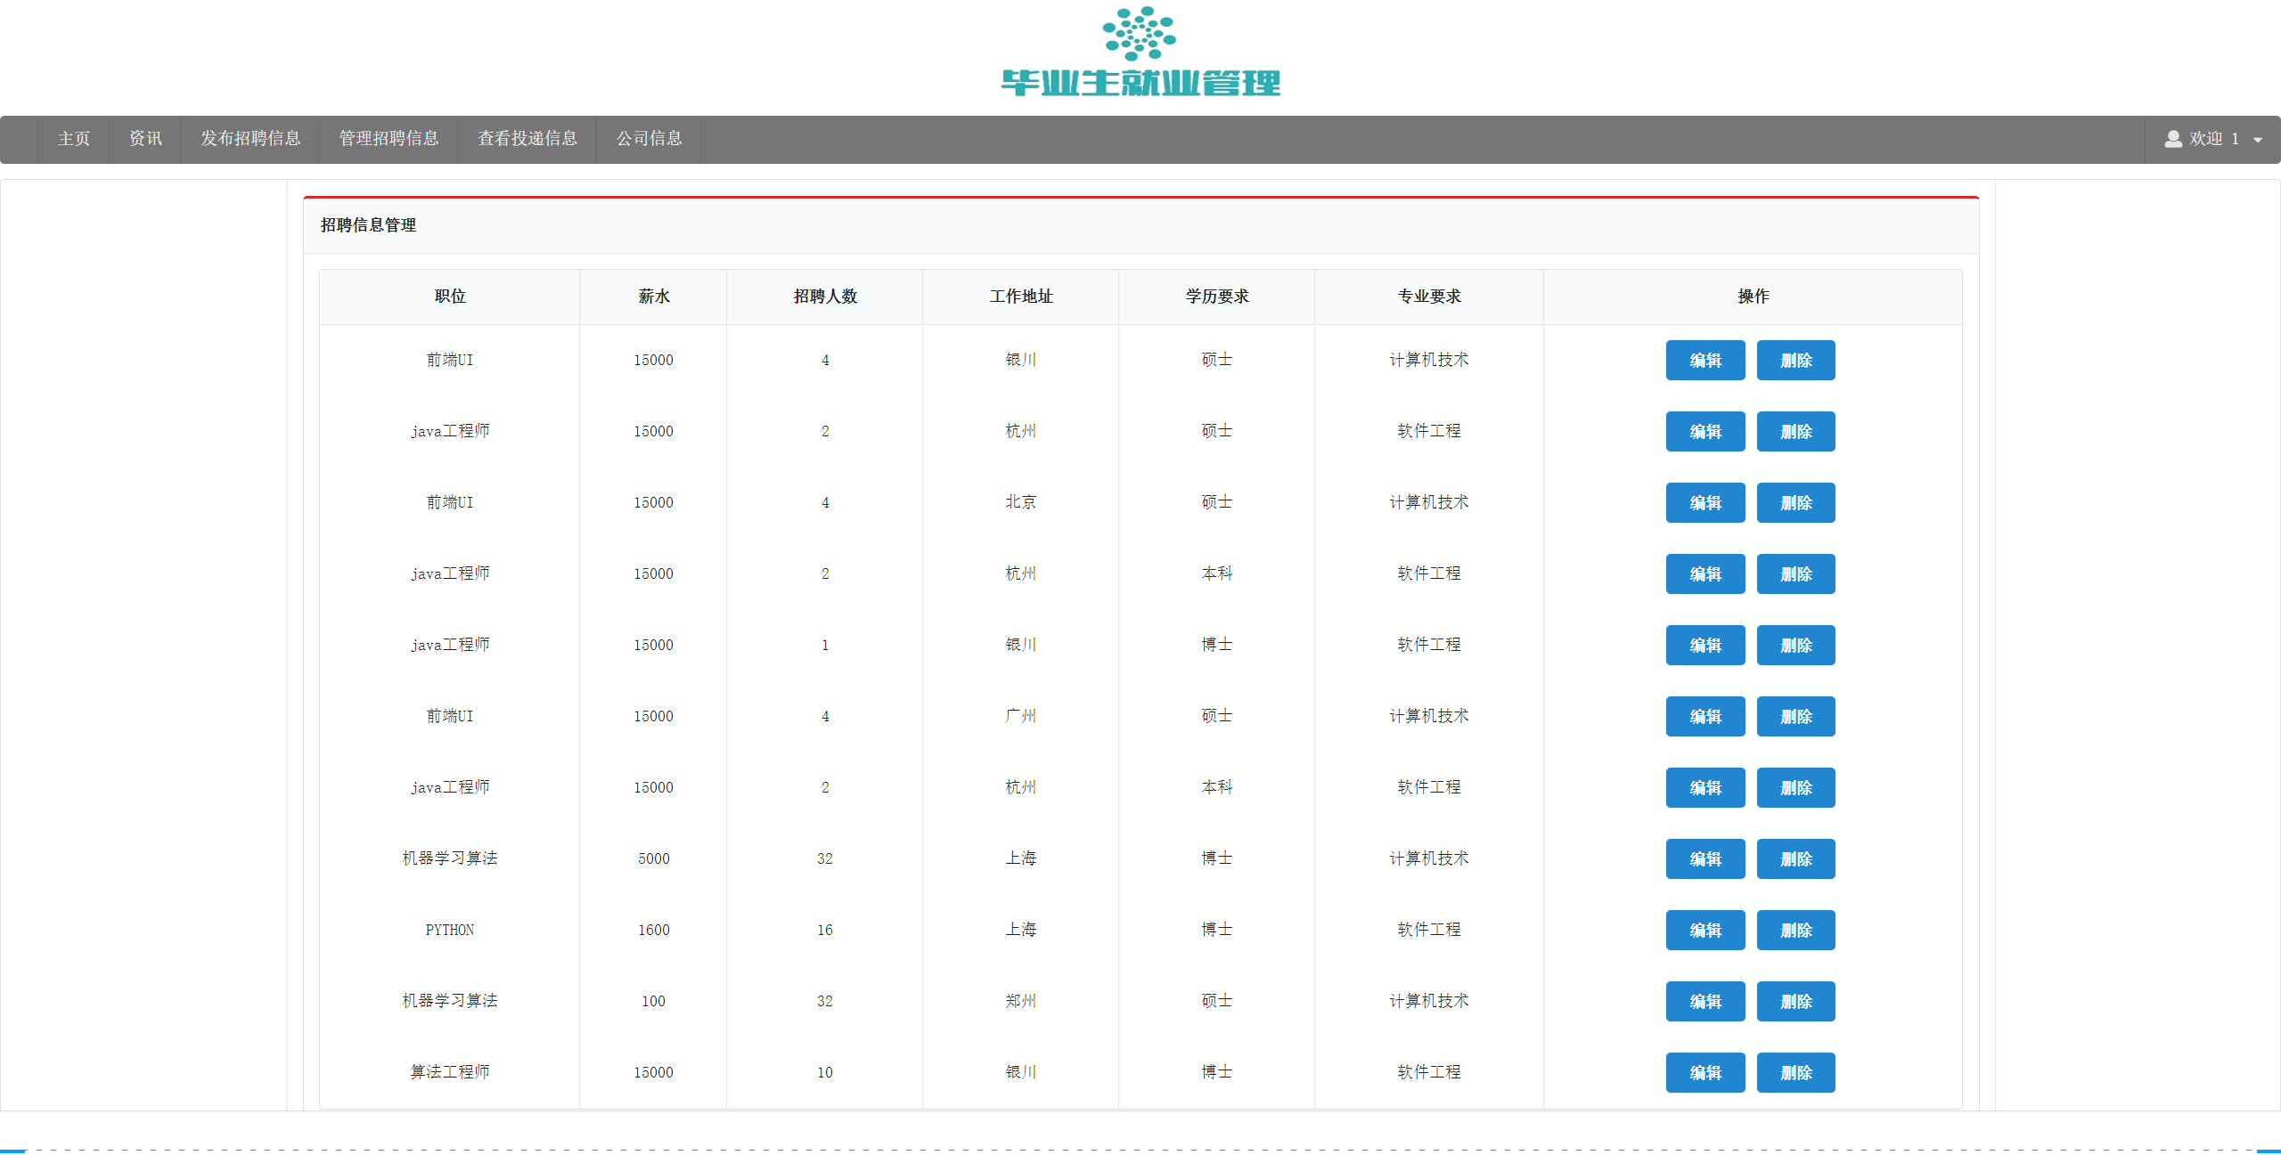The image size is (2281, 1155).
Task: Click 删除 for the 前端UI 银川 row
Action: click(1796, 361)
